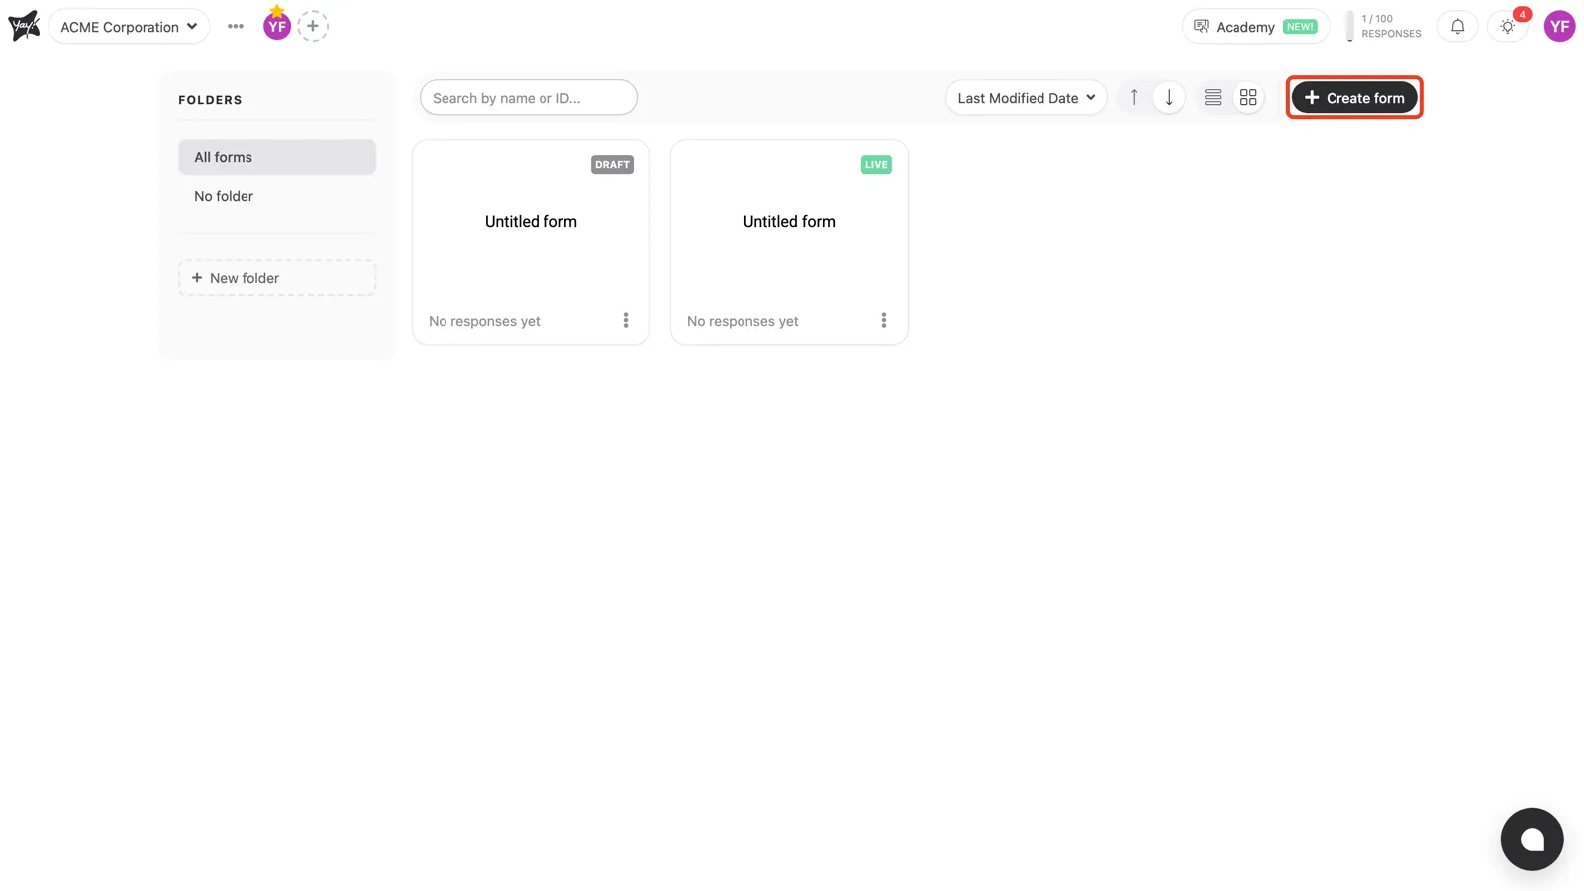Sort descending with the down arrow

pos(1169,97)
